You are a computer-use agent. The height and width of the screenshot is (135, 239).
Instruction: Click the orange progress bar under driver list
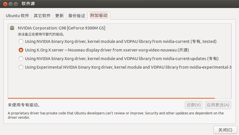[111, 98]
